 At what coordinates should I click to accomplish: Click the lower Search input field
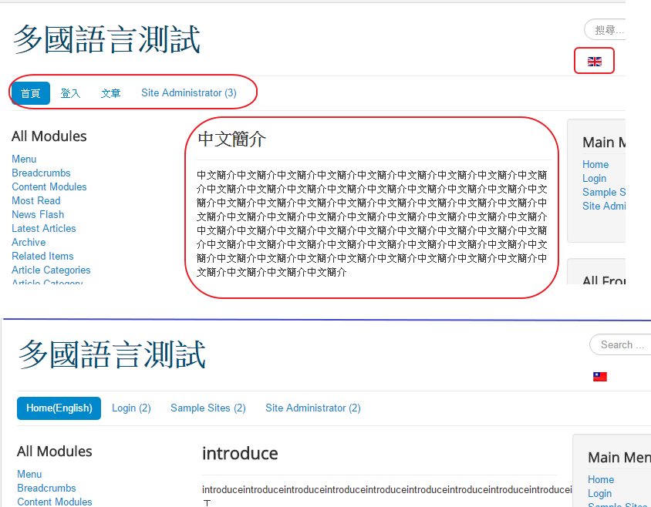click(621, 344)
